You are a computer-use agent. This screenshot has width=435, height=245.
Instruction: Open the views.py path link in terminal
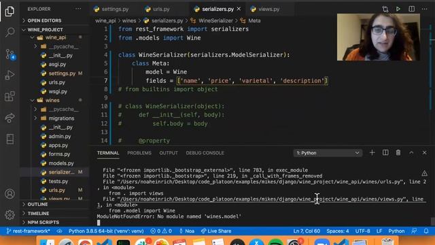261,199
